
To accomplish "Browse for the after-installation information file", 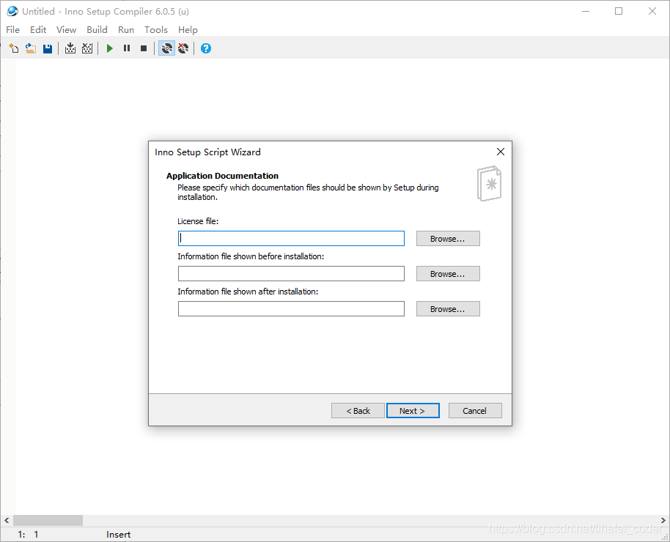I will (448, 308).
